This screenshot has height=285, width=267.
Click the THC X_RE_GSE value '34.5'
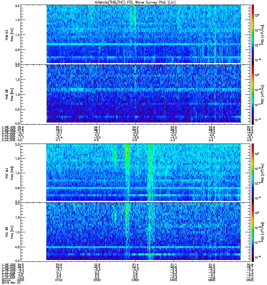pos(20,265)
